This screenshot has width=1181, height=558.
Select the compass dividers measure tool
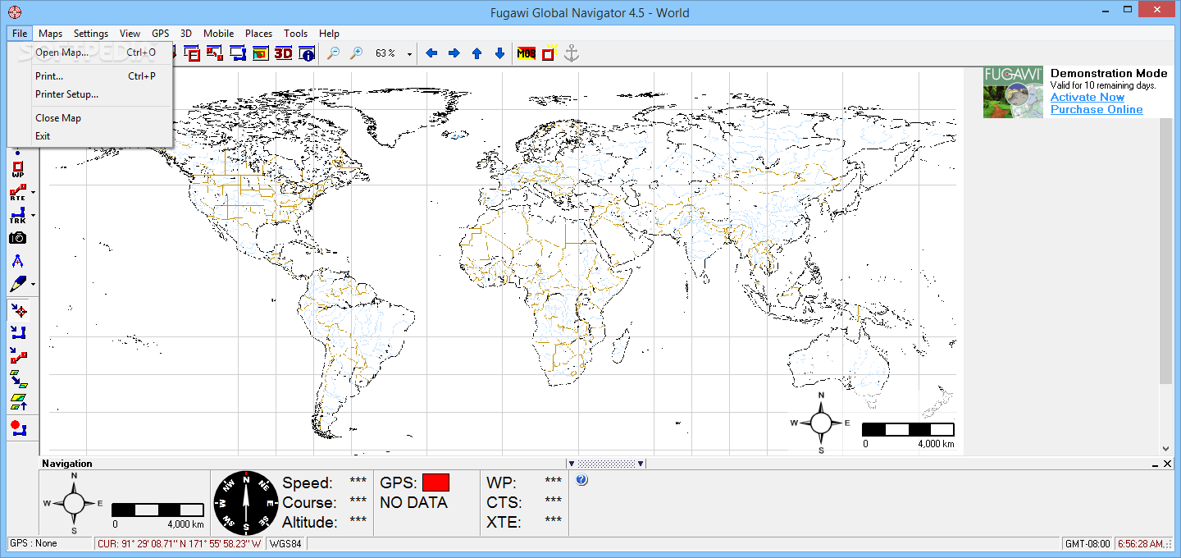point(17,262)
